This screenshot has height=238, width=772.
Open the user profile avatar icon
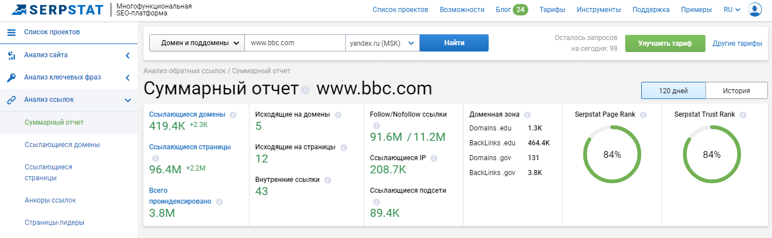pyautogui.click(x=755, y=10)
